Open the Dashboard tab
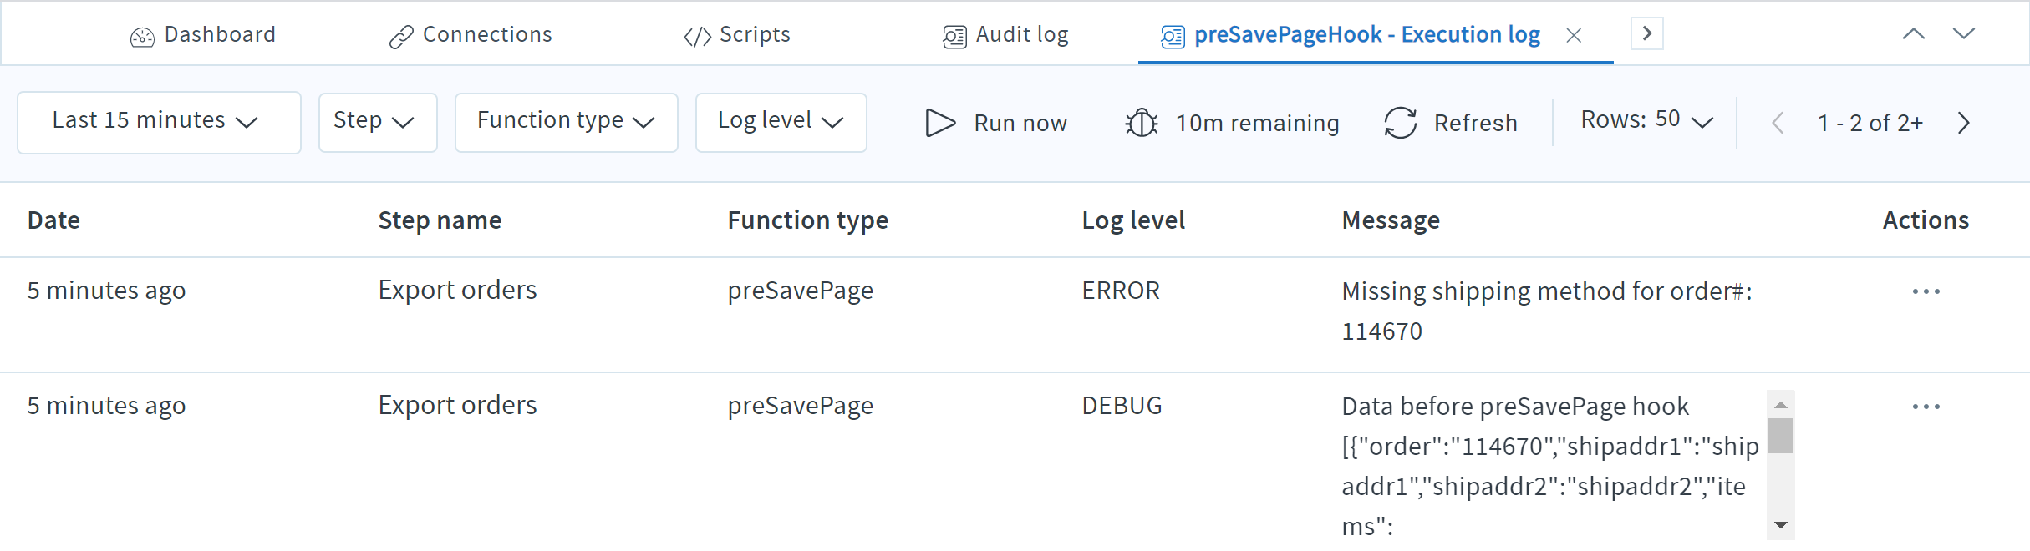 click(x=203, y=35)
